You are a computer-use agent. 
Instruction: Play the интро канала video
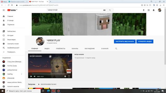tap(31, 76)
